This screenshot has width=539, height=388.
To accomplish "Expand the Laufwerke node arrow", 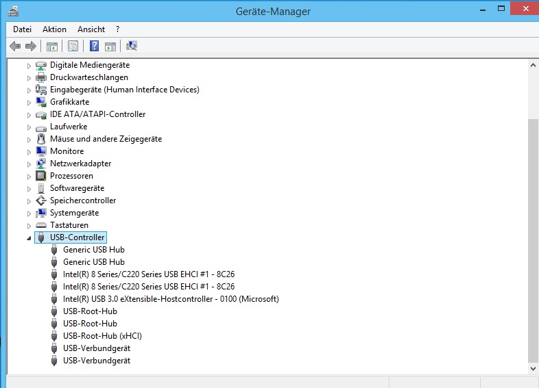I will pyautogui.click(x=29, y=127).
